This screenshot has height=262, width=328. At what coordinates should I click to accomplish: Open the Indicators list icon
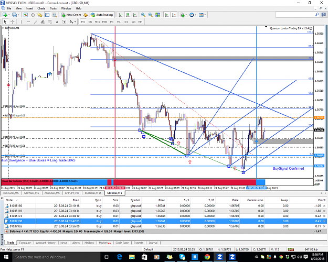point(182,15)
